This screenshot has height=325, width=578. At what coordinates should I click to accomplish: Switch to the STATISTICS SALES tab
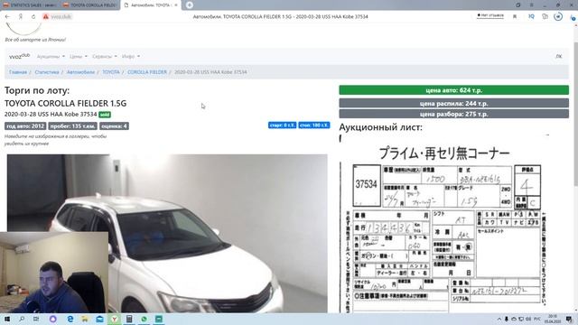(30, 5)
